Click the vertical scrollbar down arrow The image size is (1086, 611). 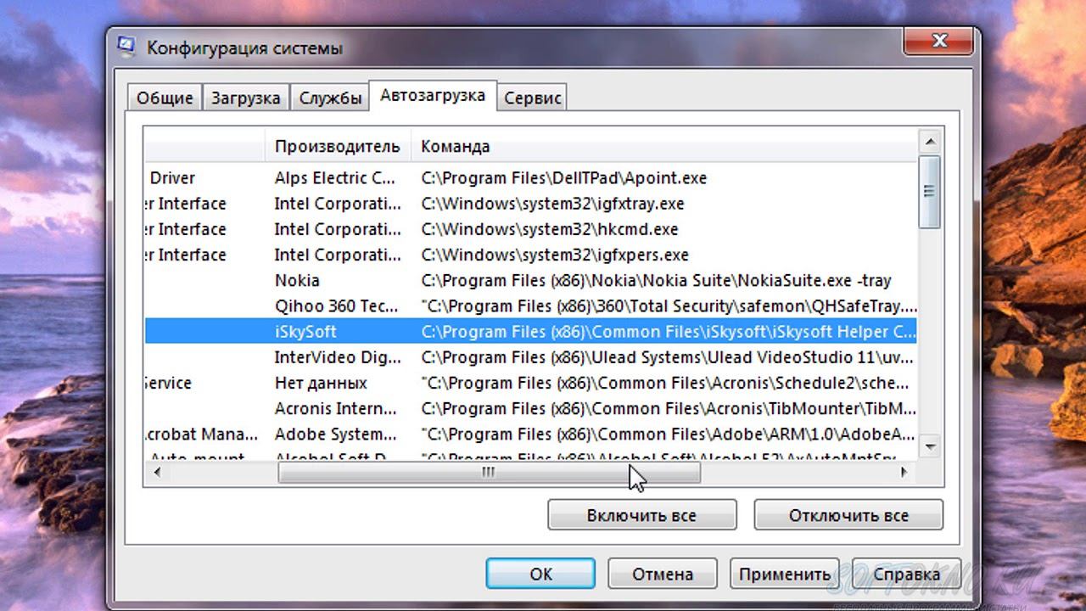point(930,446)
